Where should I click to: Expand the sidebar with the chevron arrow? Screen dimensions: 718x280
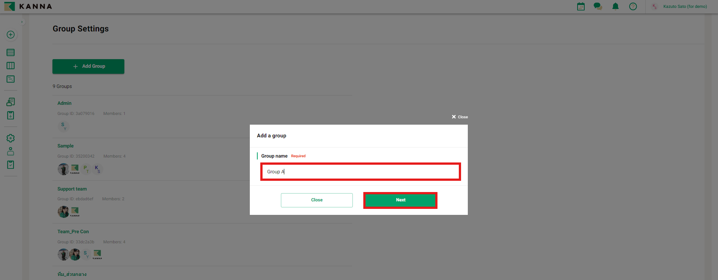pos(22,22)
